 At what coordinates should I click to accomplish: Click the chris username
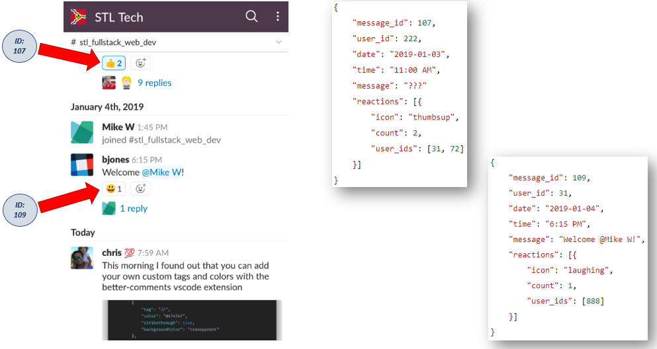click(111, 252)
